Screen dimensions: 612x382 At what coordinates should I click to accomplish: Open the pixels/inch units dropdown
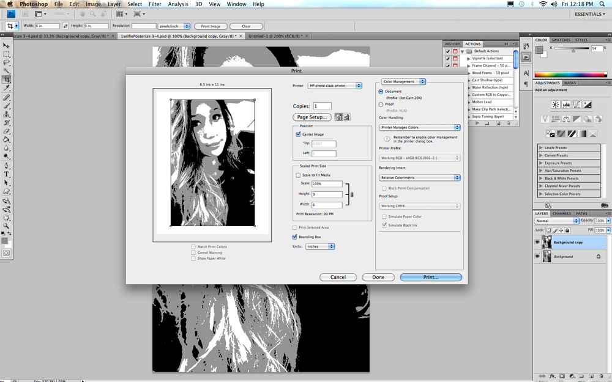[x=174, y=26]
